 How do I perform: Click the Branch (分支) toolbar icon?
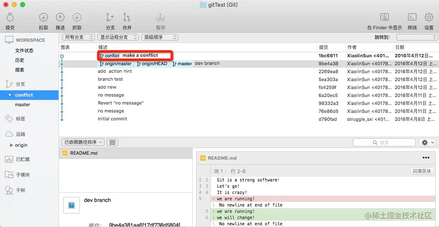coord(110,18)
